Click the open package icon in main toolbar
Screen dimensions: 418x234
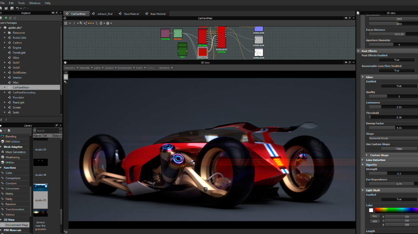pyautogui.click(x=6, y=8)
